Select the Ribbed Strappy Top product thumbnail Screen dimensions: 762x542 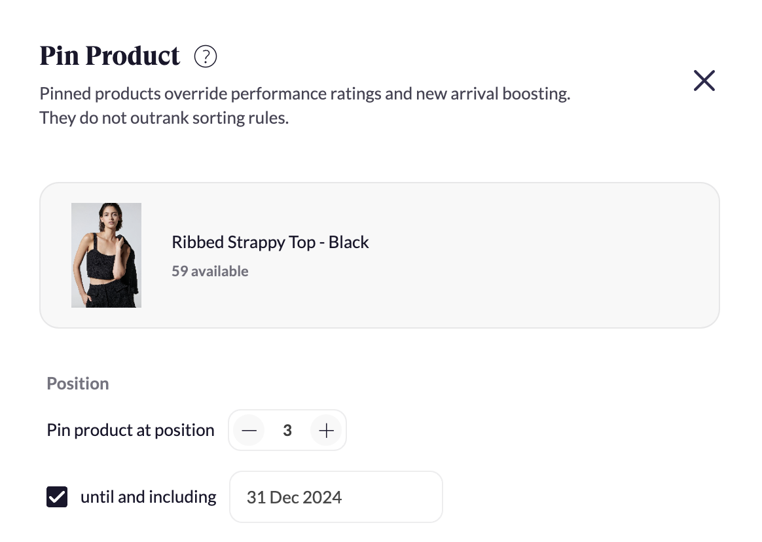[107, 255]
